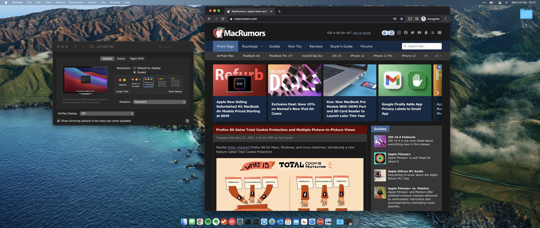Viewport: 540px width, 228px height.
Task: Click the System Preferences search field
Action: [x=174, y=47]
